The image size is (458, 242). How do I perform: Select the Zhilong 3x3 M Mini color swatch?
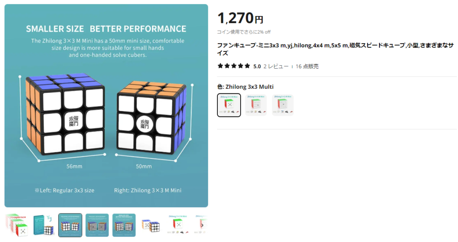229,105
